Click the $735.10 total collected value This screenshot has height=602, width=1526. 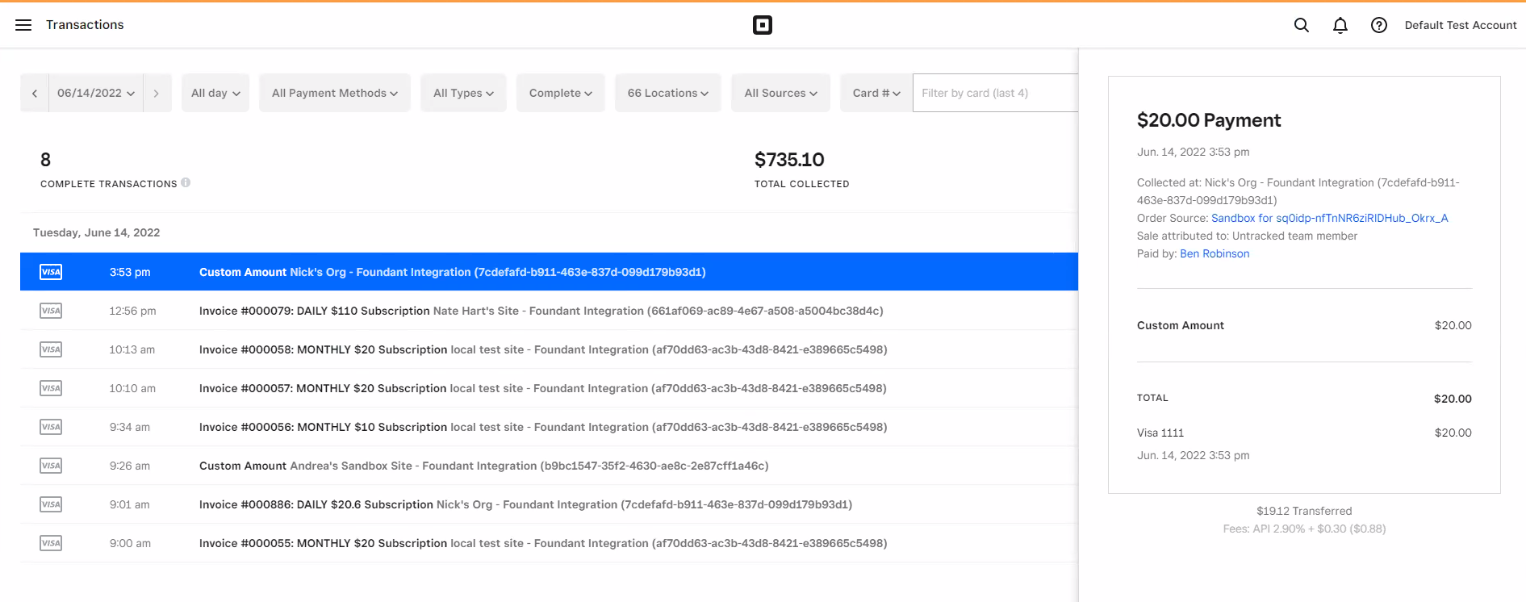789,160
